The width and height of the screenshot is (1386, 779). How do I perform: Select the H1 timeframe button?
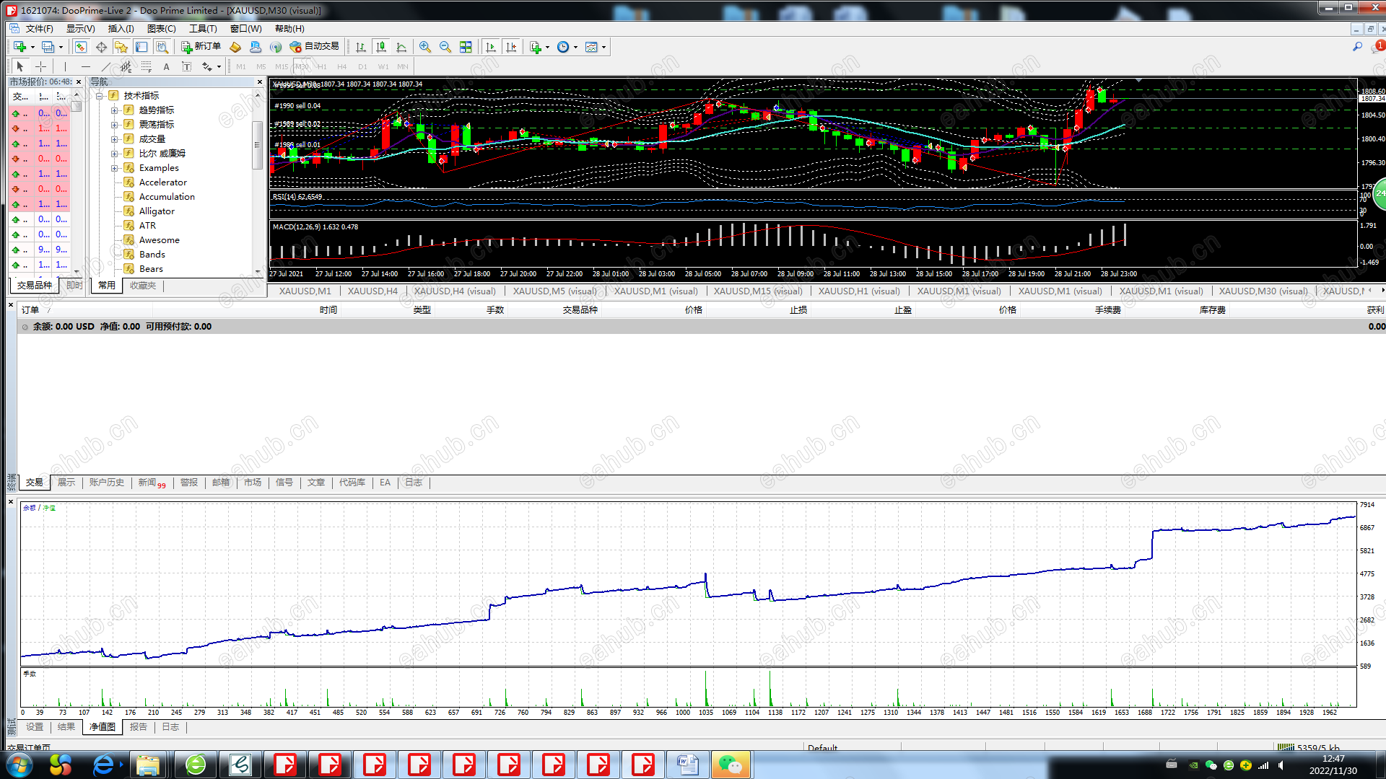[322, 66]
